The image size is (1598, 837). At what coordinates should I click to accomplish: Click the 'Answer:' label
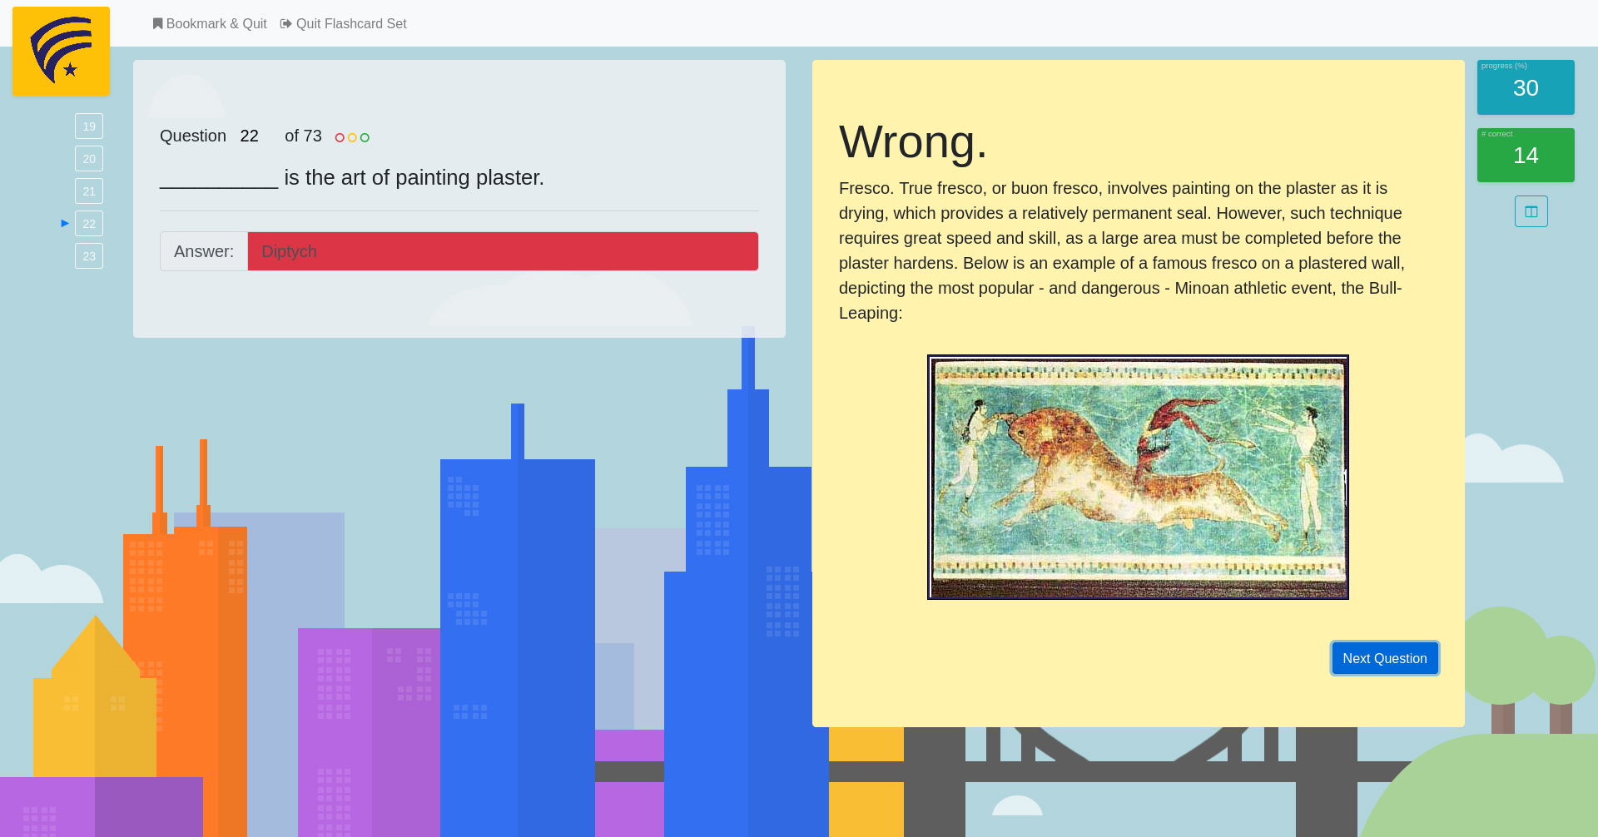click(x=204, y=251)
